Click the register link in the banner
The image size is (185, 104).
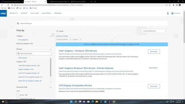tap(131, 44)
